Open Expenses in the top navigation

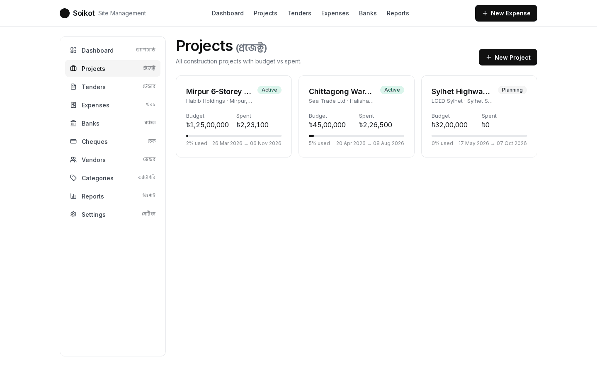coord(335,13)
